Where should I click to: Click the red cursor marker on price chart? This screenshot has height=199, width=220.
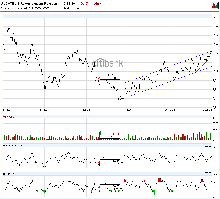click(x=99, y=77)
